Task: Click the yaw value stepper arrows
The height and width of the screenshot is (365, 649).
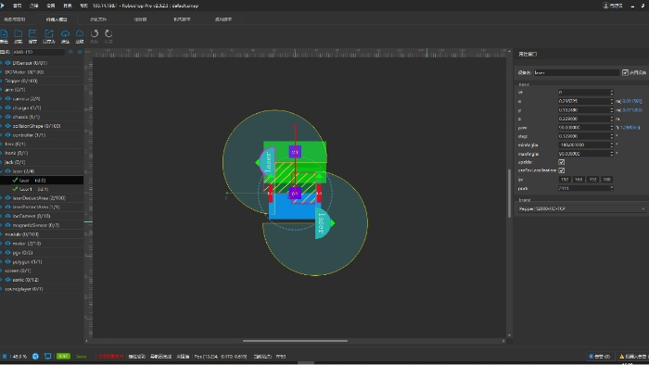Action: [x=611, y=127]
